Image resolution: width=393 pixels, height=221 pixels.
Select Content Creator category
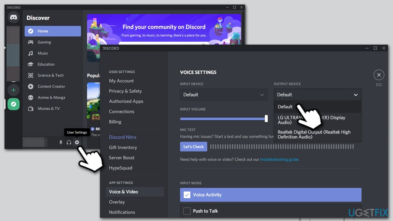pyautogui.click(x=53, y=86)
